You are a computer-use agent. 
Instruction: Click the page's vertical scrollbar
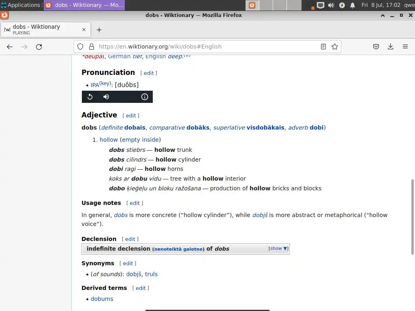pos(412,217)
